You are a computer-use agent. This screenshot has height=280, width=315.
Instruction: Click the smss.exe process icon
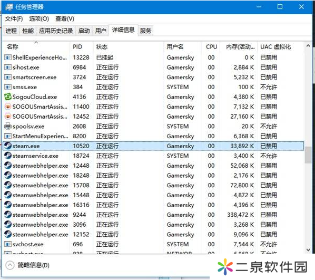click(x=8, y=87)
